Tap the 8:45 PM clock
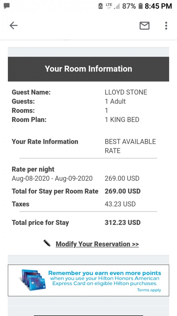Image resolution: width=177 pixels, height=316 pixels. (x=158, y=6)
